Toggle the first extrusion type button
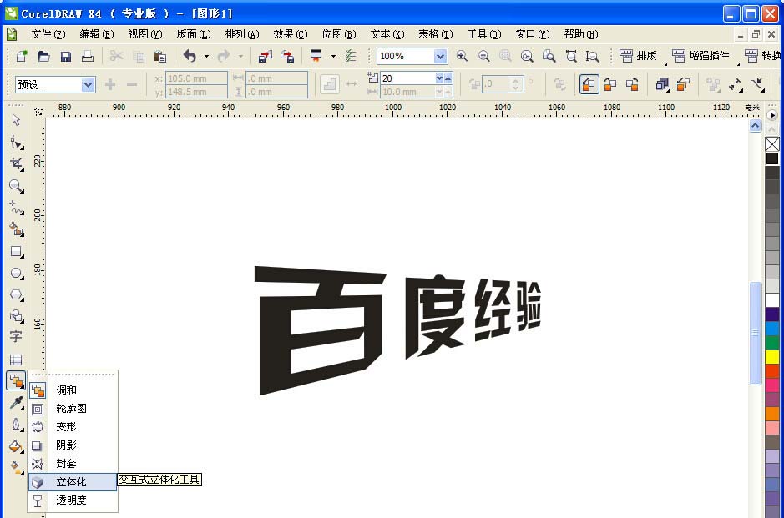 589,84
